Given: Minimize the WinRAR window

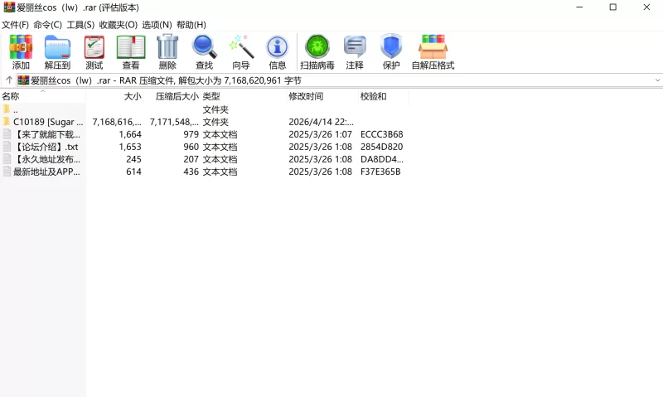Looking at the screenshot, I should tap(579, 7).
